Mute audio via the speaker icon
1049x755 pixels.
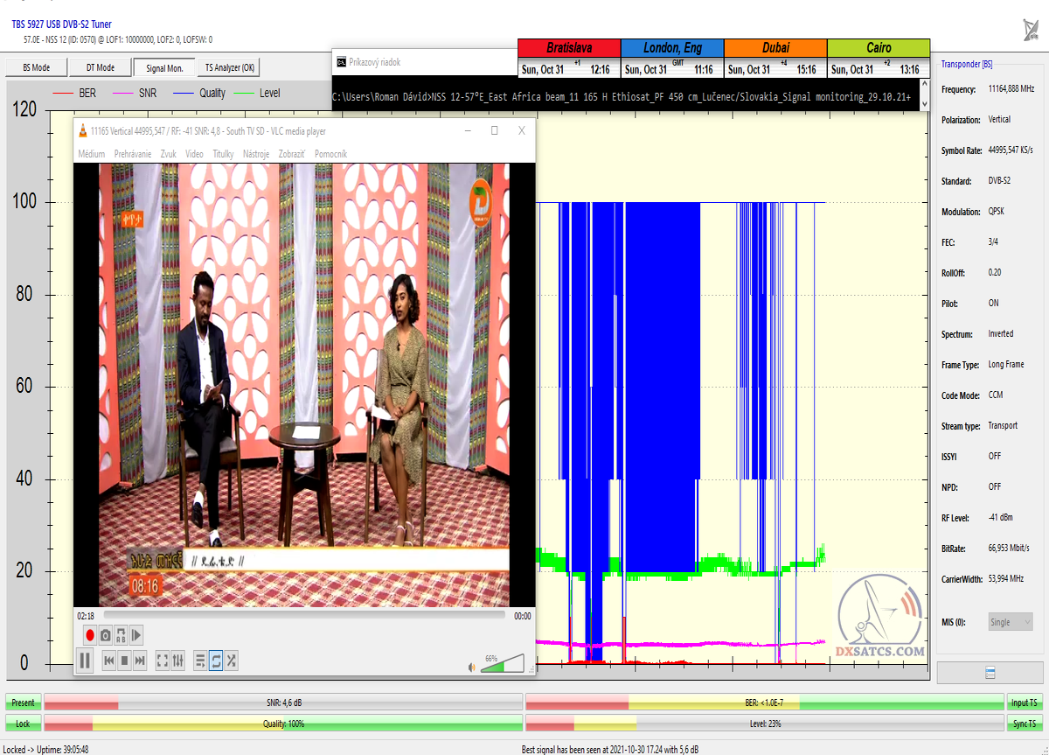point(472,668)
